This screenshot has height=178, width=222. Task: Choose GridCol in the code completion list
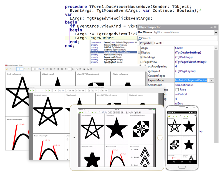[114, 47]
